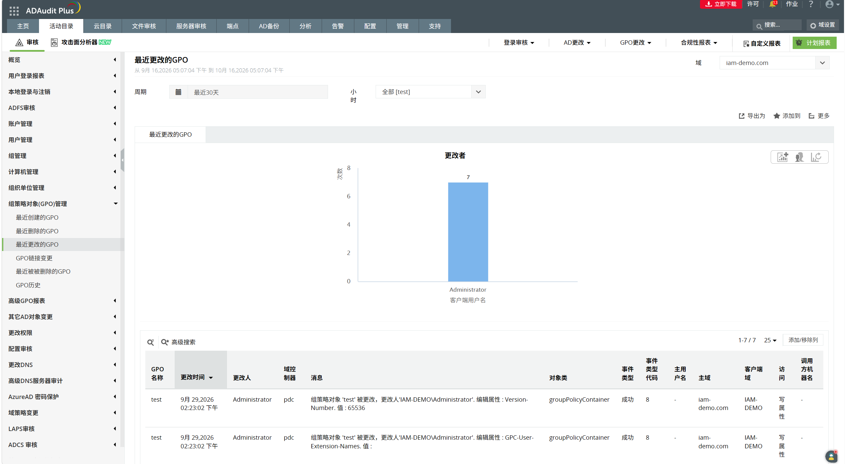Image resolution: width=845 pixels, height=464 pixels.
Task: Click the 计划报表 green button
Action: pyautogui.click(x=814, y=43)
